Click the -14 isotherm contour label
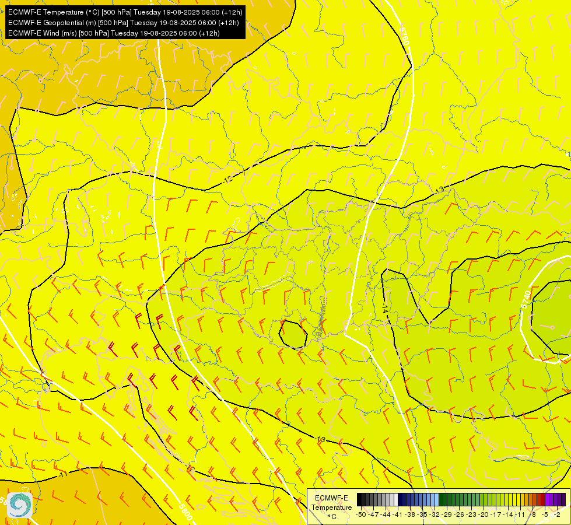 coord(384,307)
